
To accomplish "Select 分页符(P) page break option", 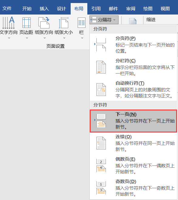I will tap(133, 45).
